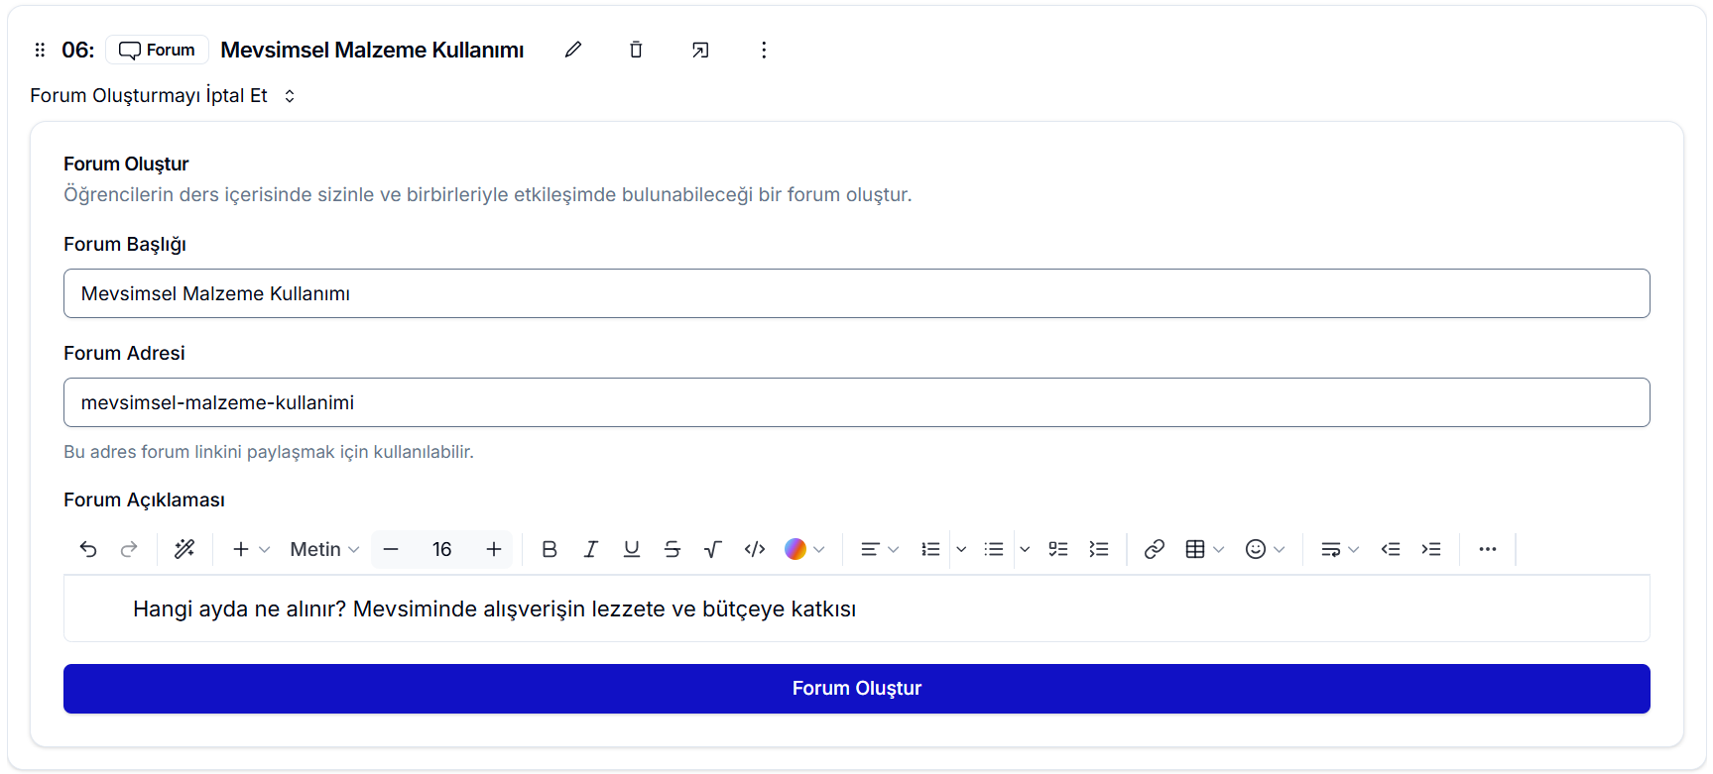Viewport: 1713px width, 774px height.
Task: Open the Metin text style dropdown
Action: click(x=324, y=549)
